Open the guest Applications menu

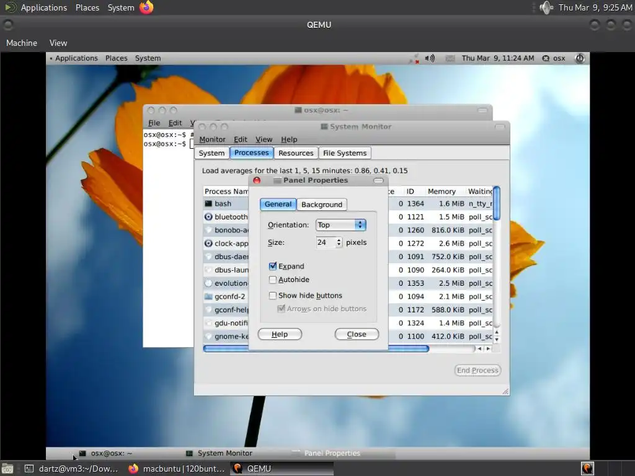pyautogui.click(x=76, y=58)
